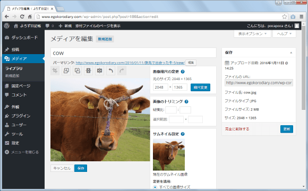Open help for サムネイル設定

pos(183,134)
